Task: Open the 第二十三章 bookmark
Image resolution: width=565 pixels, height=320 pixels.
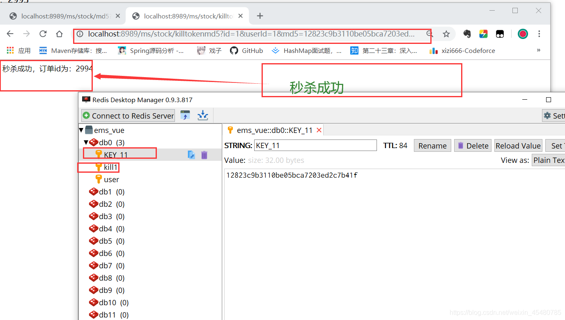Action: coord(384,50)
